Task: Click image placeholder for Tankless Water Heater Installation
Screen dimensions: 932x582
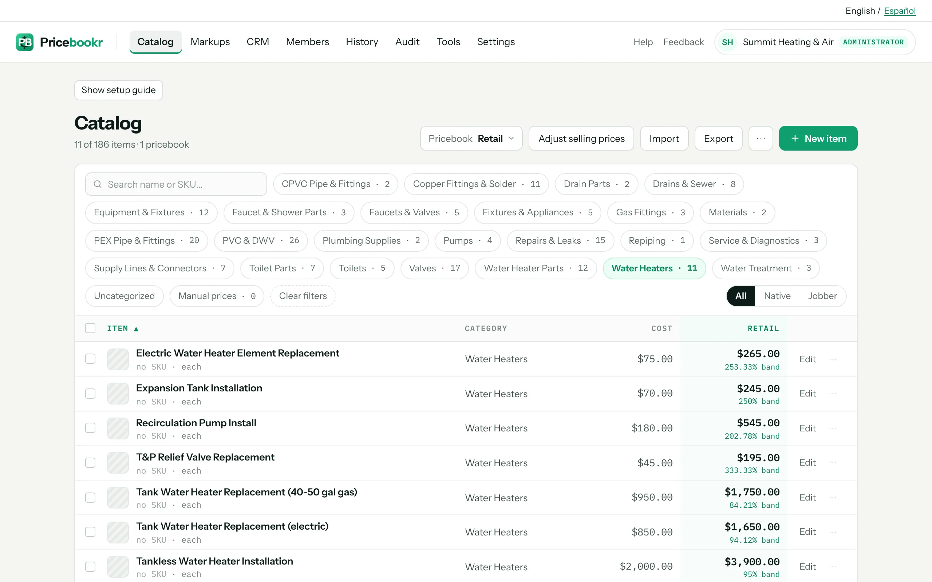Action: tap(118, 567)
